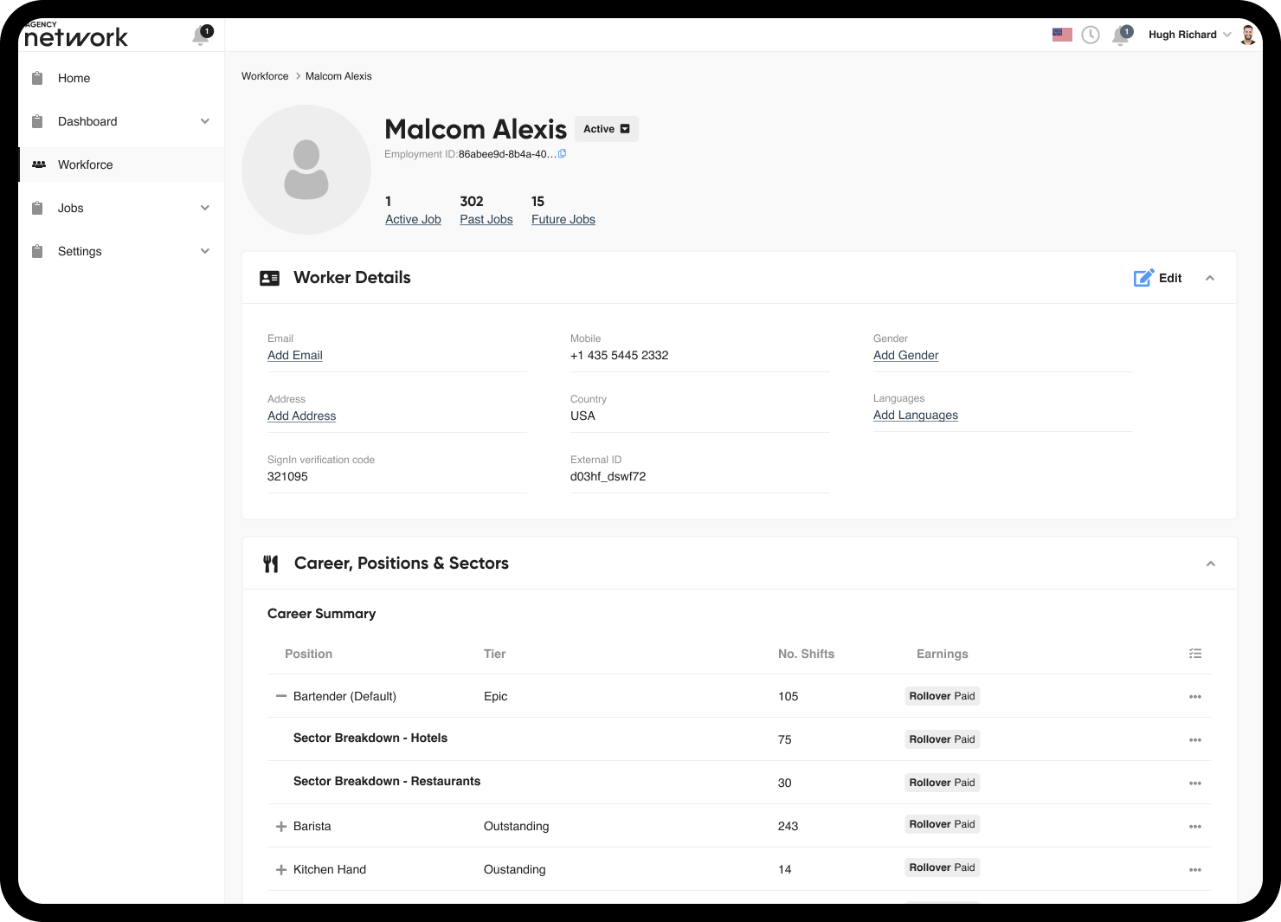Open the Active Job link
Screen dimensions: 1281x922
[x=413, y=220]
